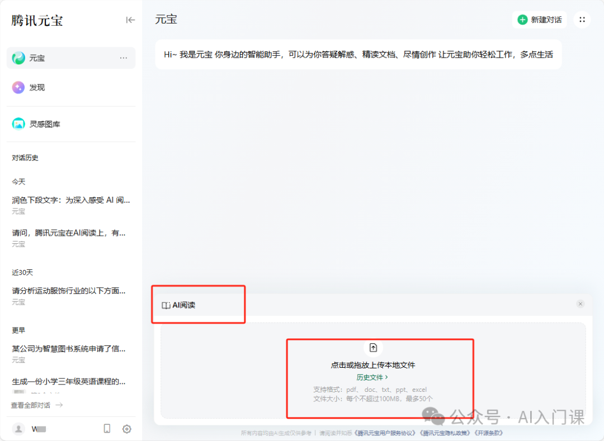
Task: Open 开源条款 link
Action: coord(488,433)
